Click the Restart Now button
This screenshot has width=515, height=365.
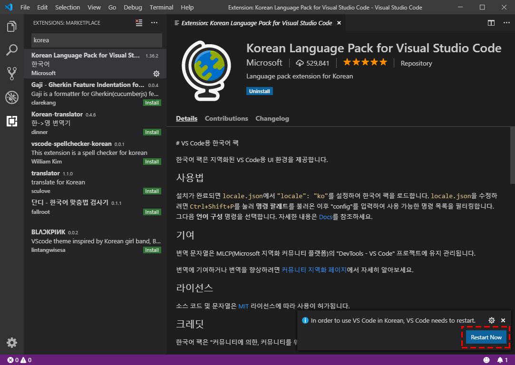click(x=486, y=337)
